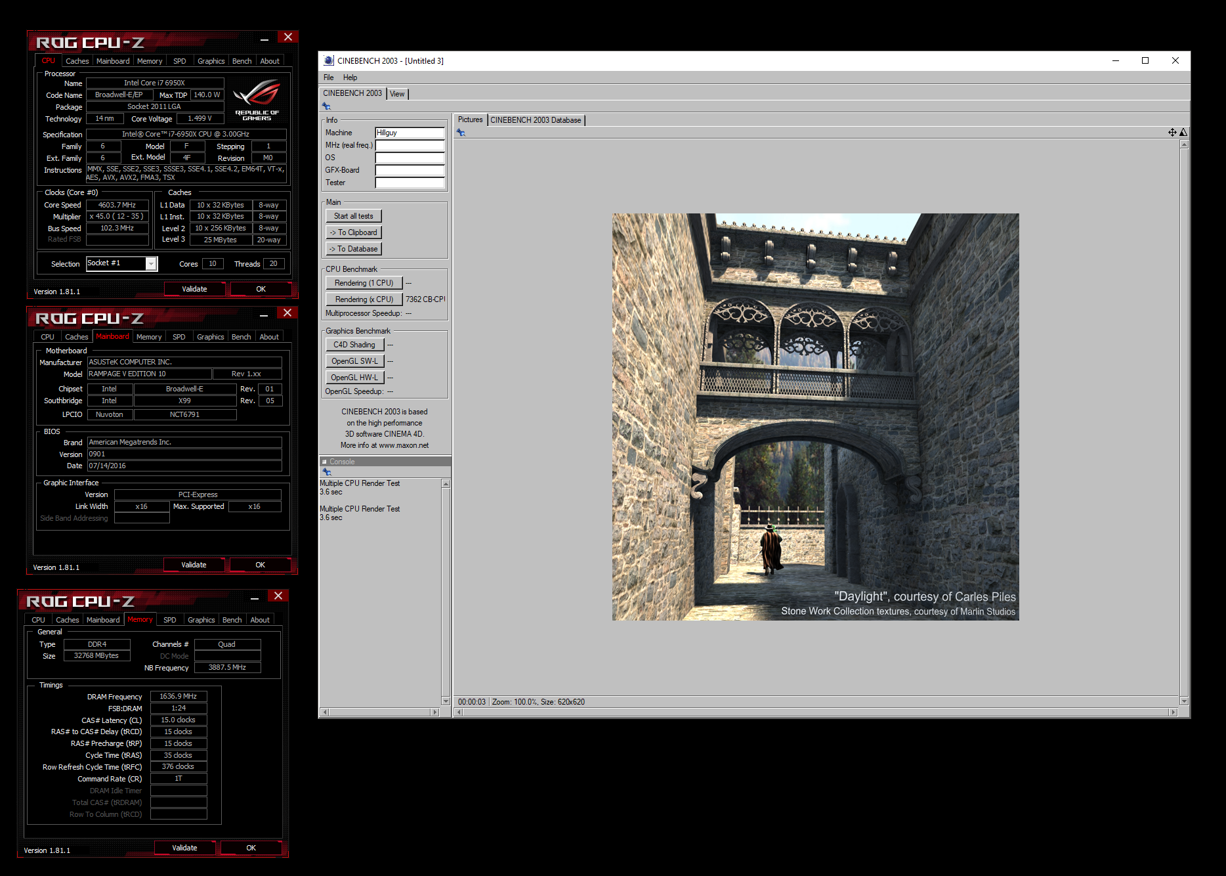This screenshot has width=1226, height=876.
Task: Start the OpenGL SW-L test
Action: pos(354,361)
